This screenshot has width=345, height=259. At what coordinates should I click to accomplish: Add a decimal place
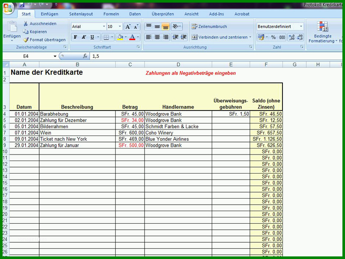[x=292, y=37]
